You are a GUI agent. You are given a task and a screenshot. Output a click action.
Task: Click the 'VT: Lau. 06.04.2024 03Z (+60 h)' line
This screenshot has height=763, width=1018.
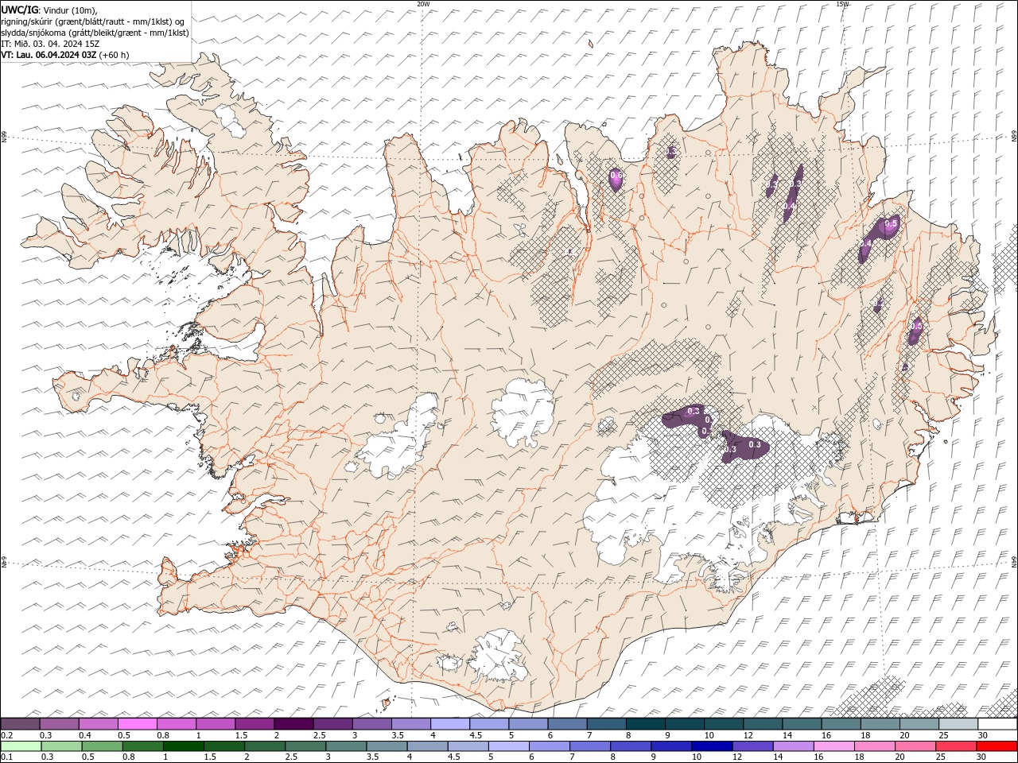pos(65,55)
